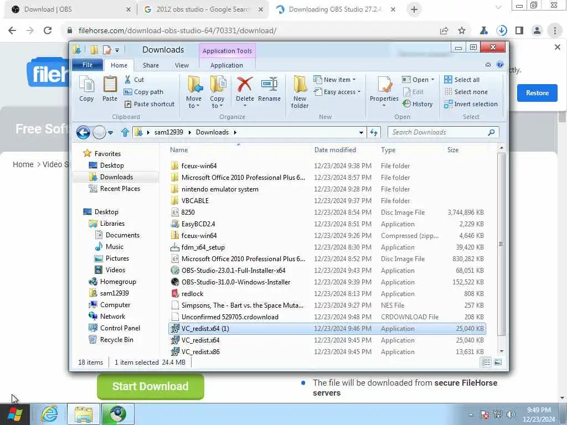Toggle Chrome side panel button
567x425 pixels.
(x=519, y=31)
